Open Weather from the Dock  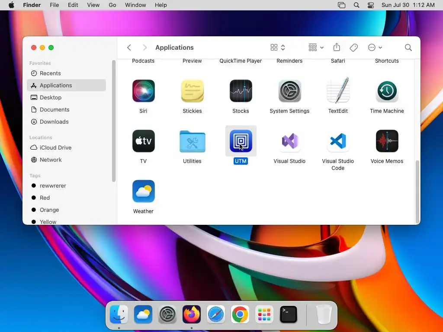coord(143,314)
